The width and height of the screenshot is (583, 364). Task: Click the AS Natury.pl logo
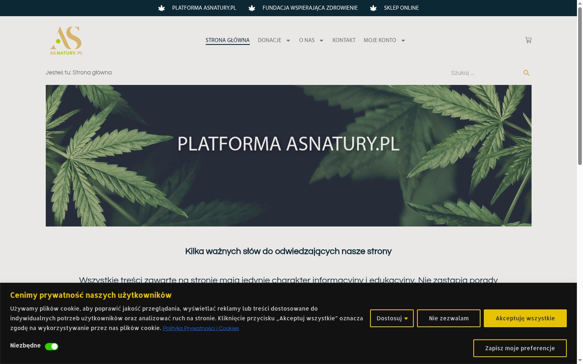click(66, 40)
